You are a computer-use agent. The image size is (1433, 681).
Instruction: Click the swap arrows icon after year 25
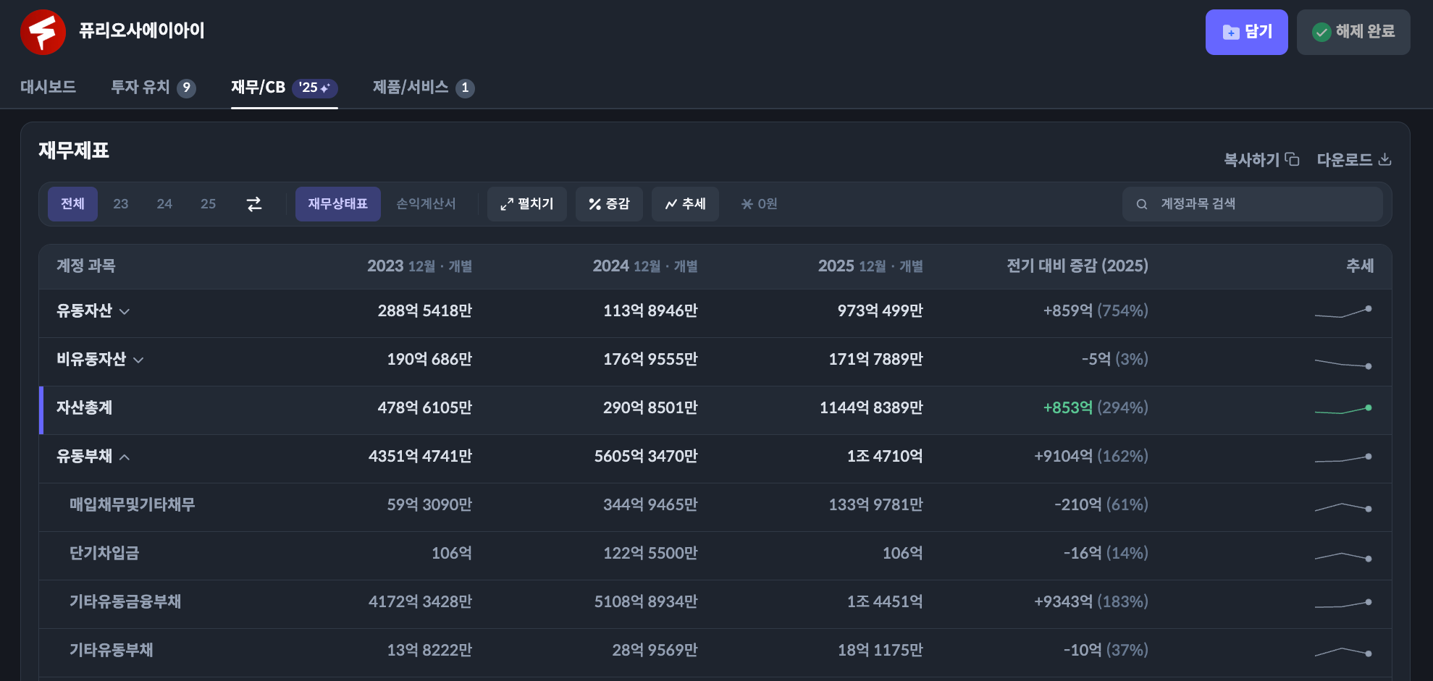coord(254,204)
